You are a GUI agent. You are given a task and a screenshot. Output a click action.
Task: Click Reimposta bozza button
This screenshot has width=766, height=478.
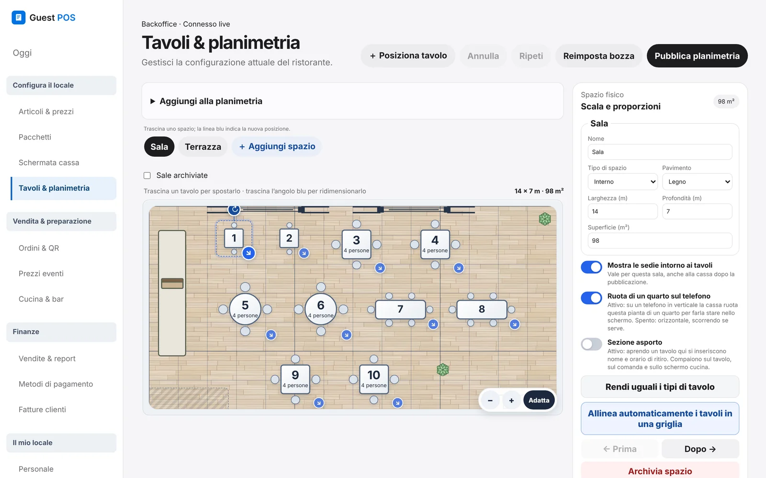[x=598, y=56]
